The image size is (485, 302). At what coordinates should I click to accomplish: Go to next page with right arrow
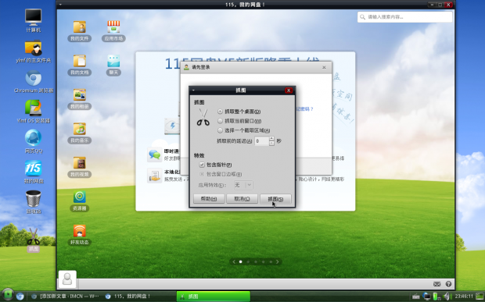pyautogui.click(x=278, y=261)
